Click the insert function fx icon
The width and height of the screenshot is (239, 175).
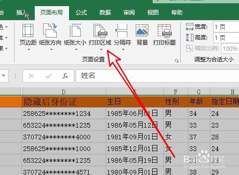[x=65, y=76]
